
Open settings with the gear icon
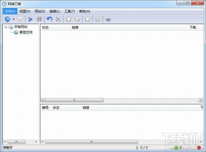pyautogui.click(x=108, y=19)
